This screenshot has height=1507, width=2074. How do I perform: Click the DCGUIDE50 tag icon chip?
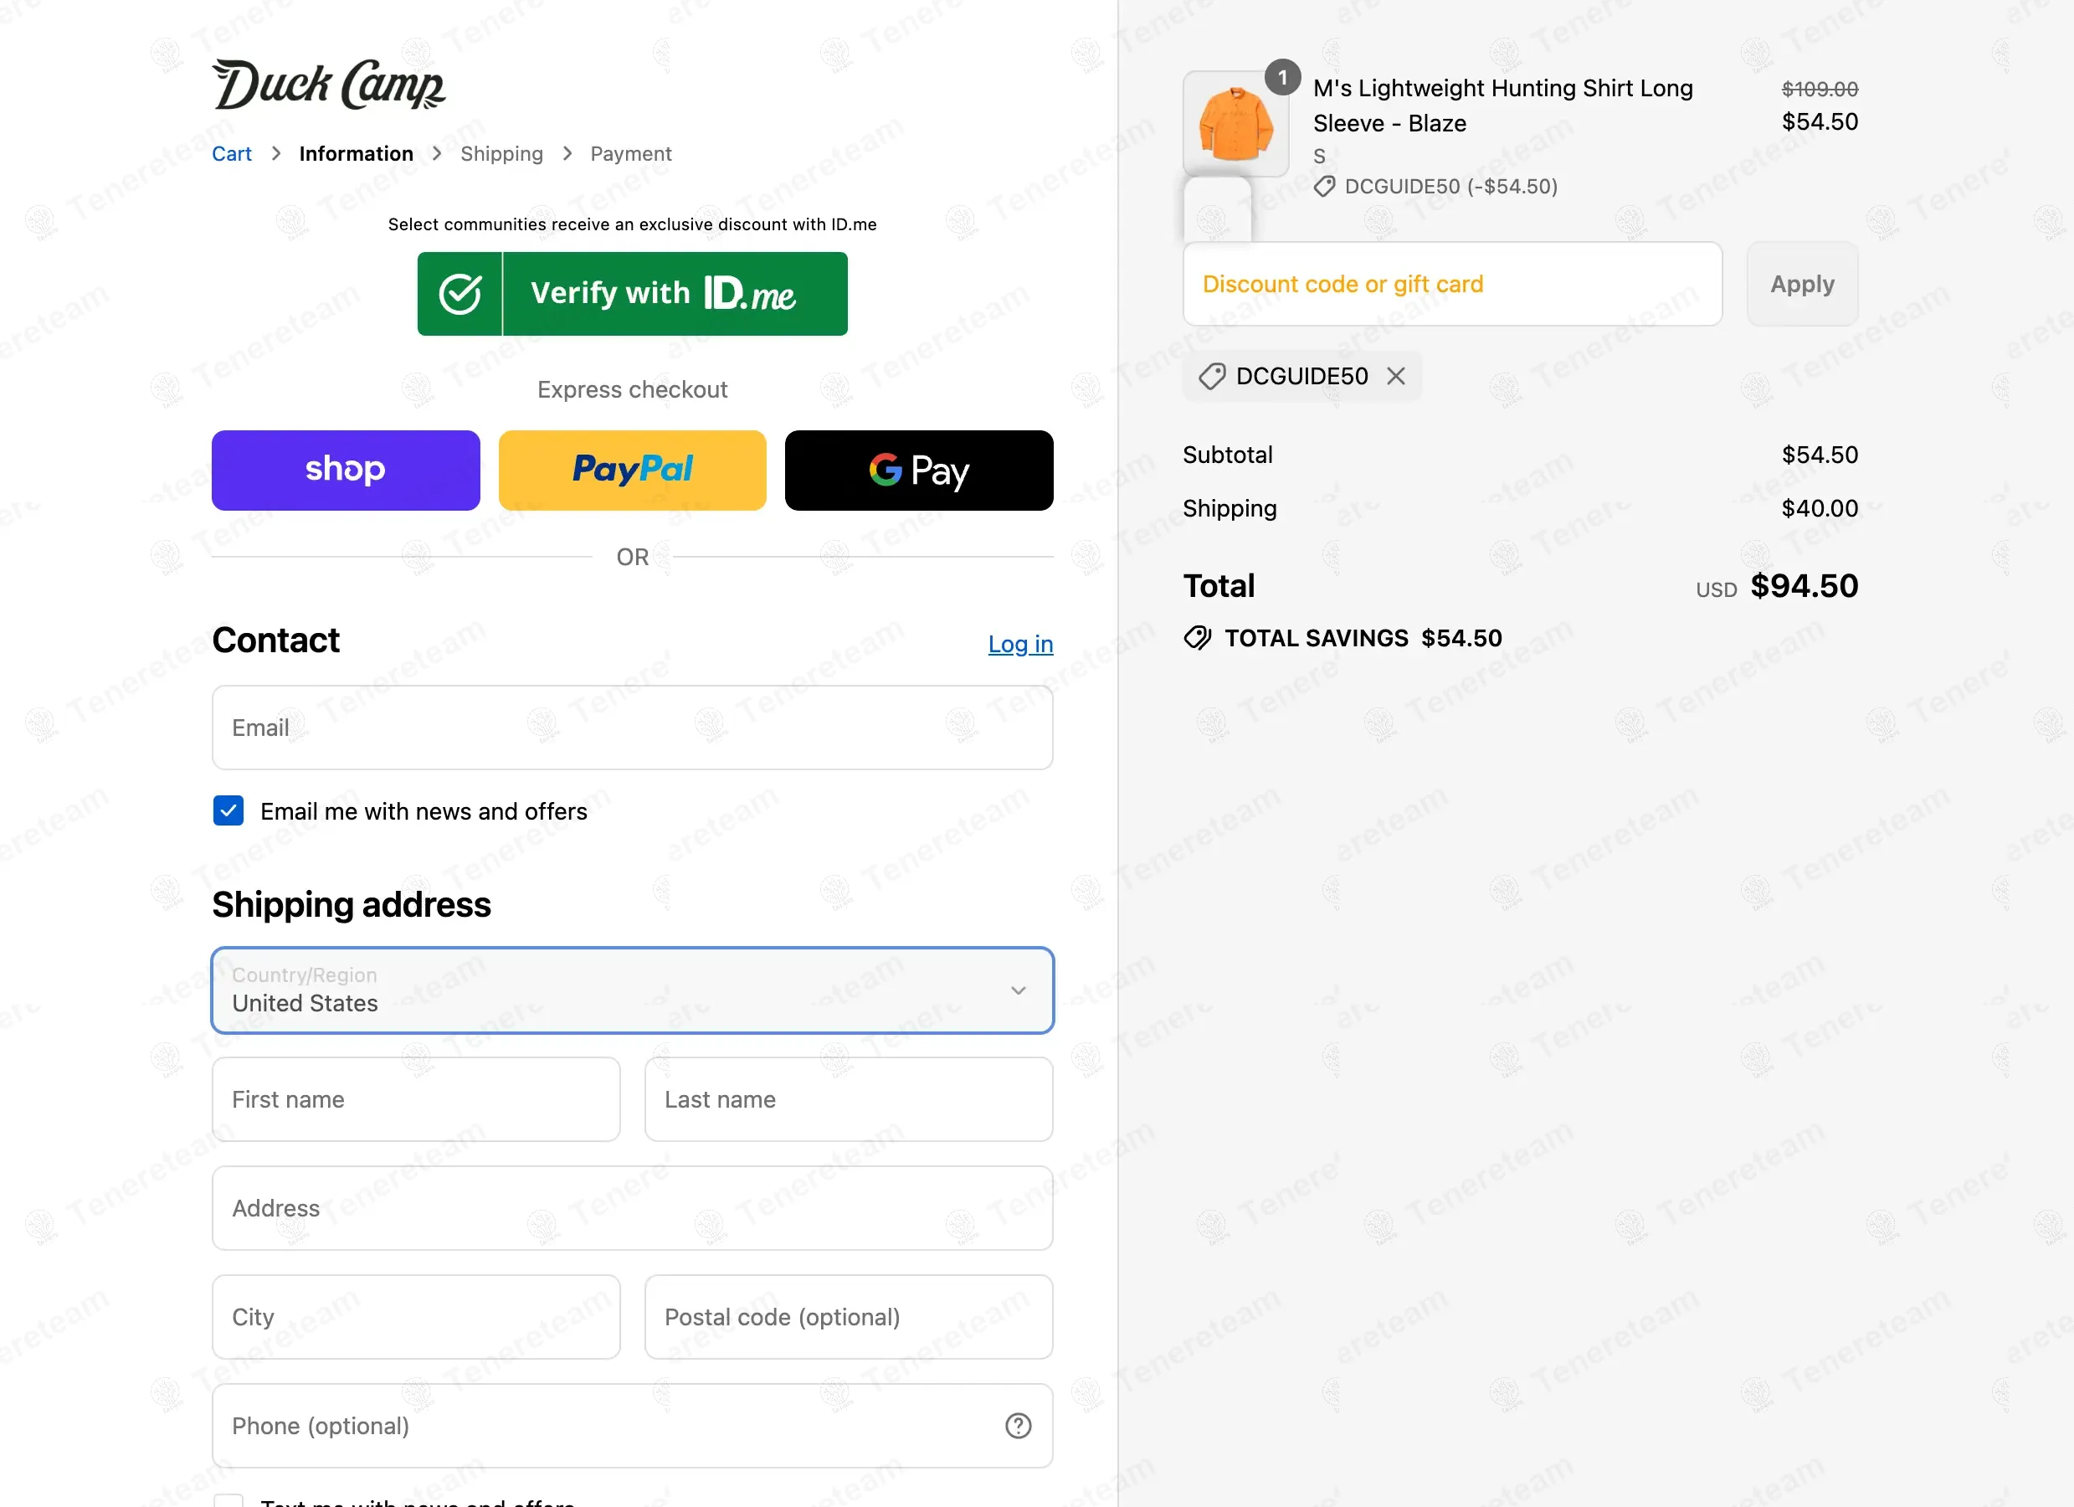(1213, 376)
